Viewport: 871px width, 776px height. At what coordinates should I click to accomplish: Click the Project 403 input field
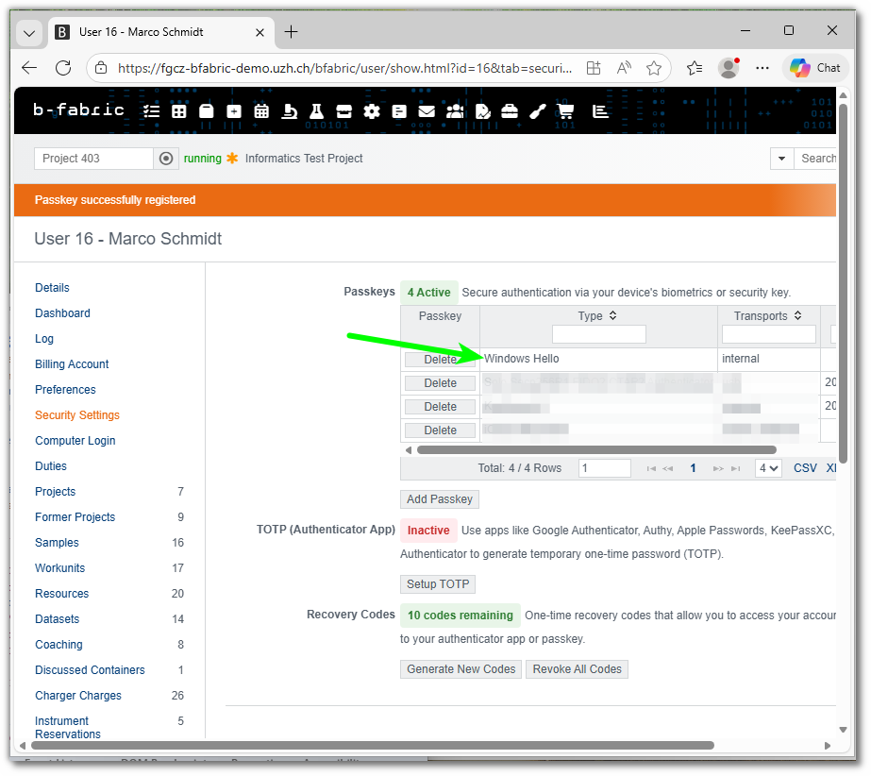[93, 159]
